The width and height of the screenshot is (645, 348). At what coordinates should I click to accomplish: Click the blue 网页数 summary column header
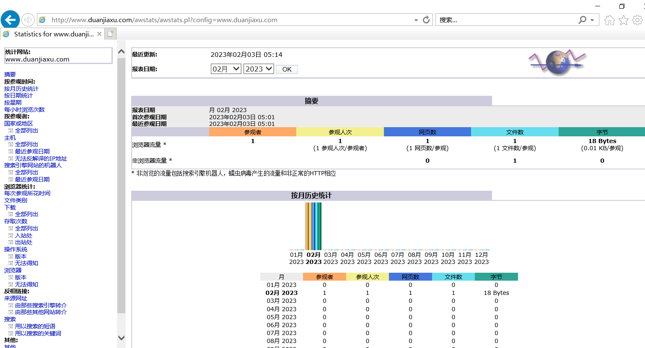pyautogui.click(x=427, y=132)
